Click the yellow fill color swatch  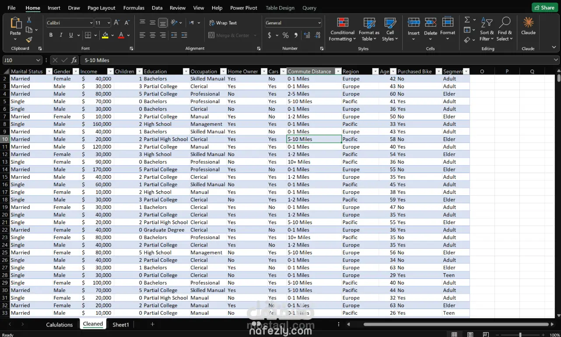tap(105, 35)
